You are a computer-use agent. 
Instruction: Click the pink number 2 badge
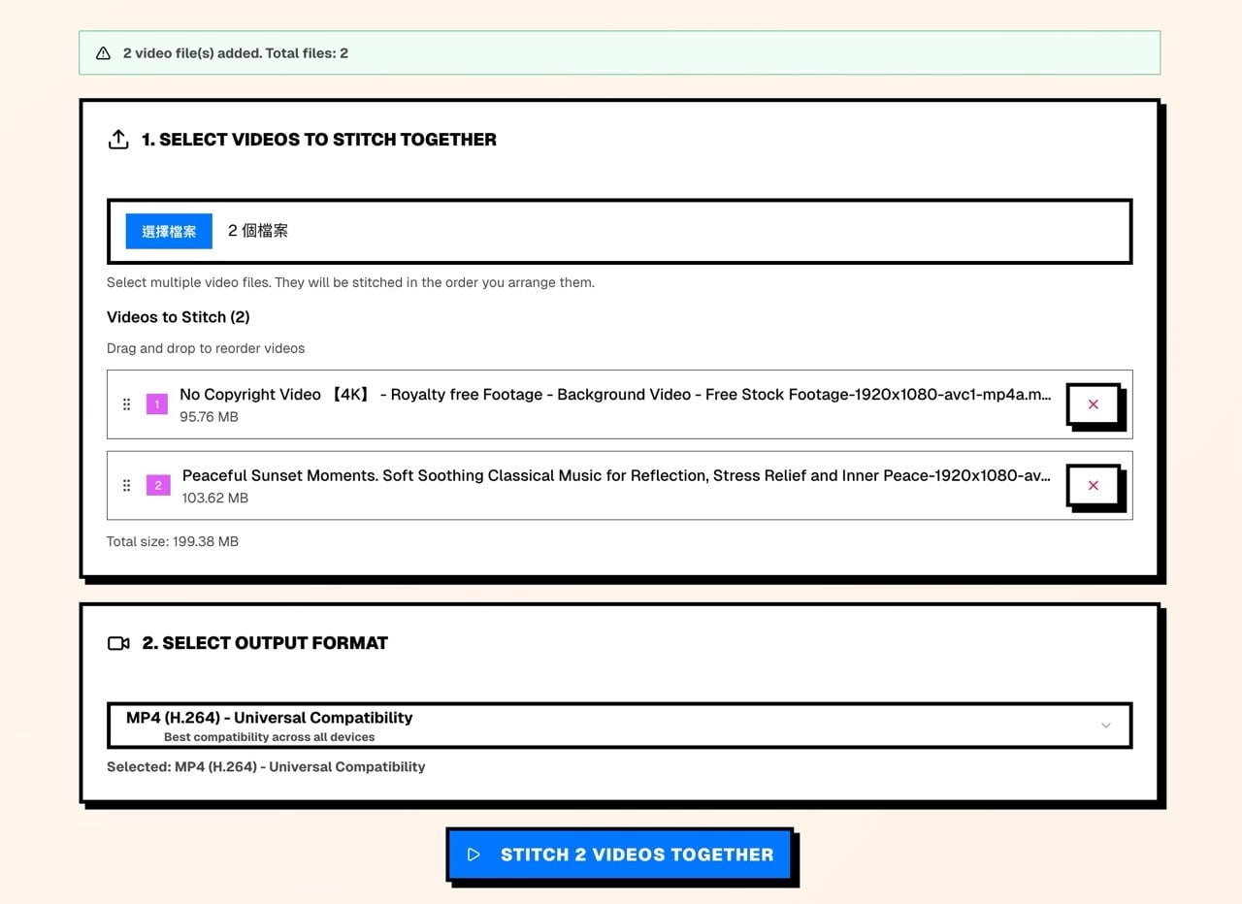[158, 485]
